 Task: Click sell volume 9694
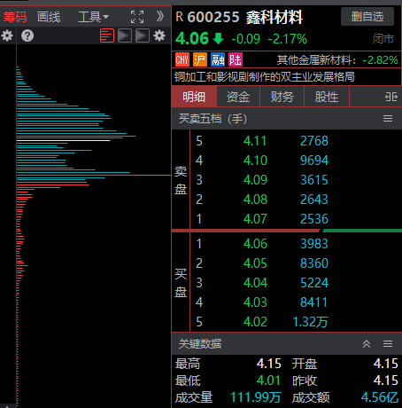(x=314, y=161)
